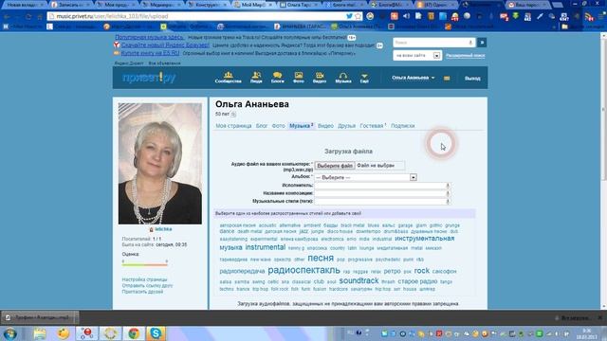This screenshot has height=341, width=607.
Task: Open the lelichka username link
Action: 163,229
